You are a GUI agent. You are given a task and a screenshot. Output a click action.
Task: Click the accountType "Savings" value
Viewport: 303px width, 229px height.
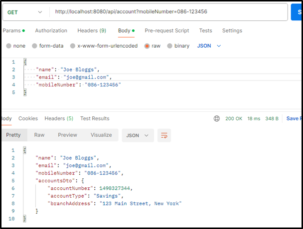pos(107,196)
